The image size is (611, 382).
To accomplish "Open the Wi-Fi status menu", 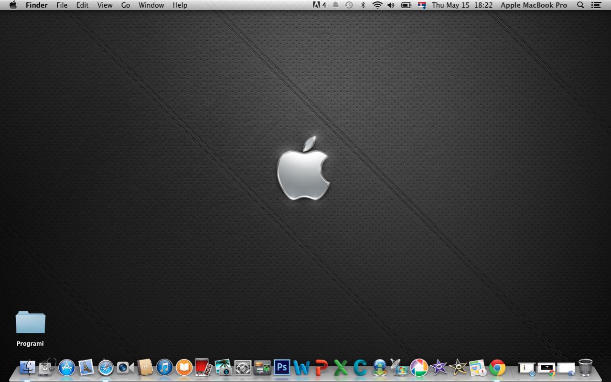I will pyautogui.click(x=377, y=5).
